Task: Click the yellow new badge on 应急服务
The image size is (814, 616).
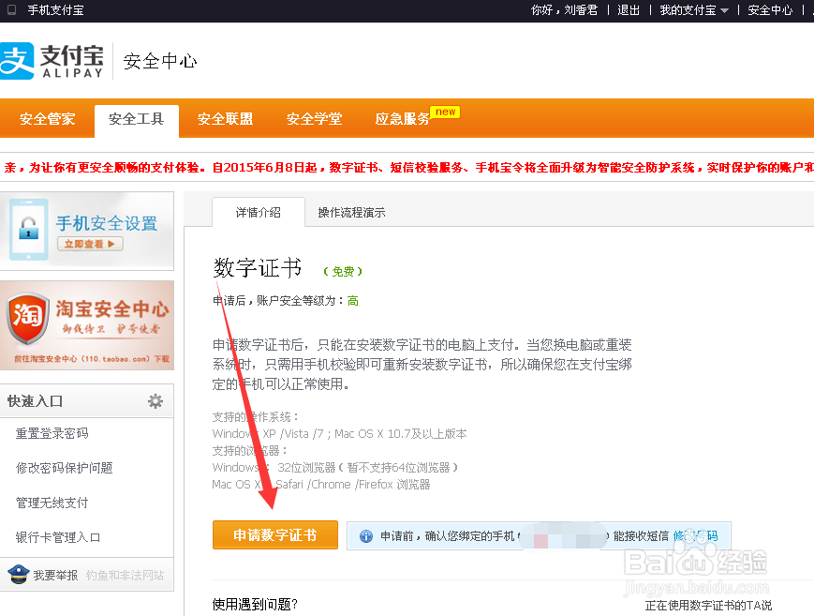Action: pos(446,112)
